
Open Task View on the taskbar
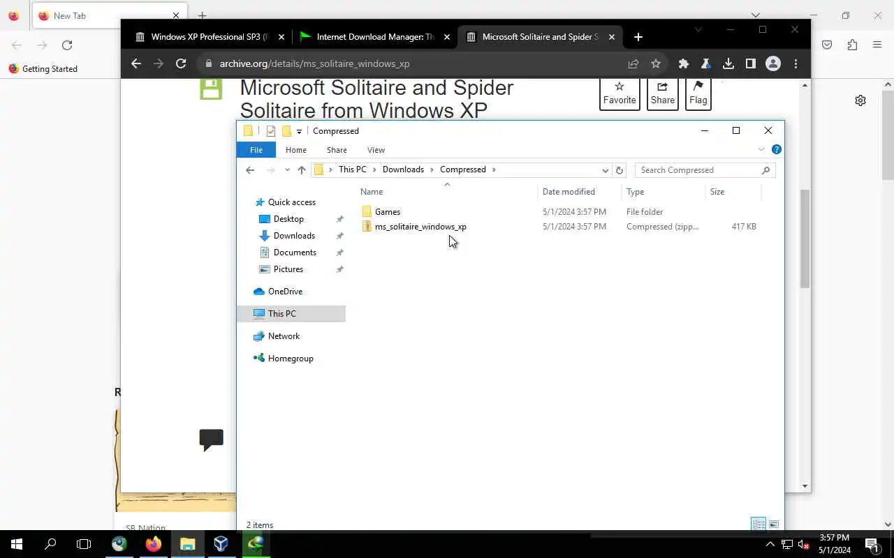tap(84, 544)
